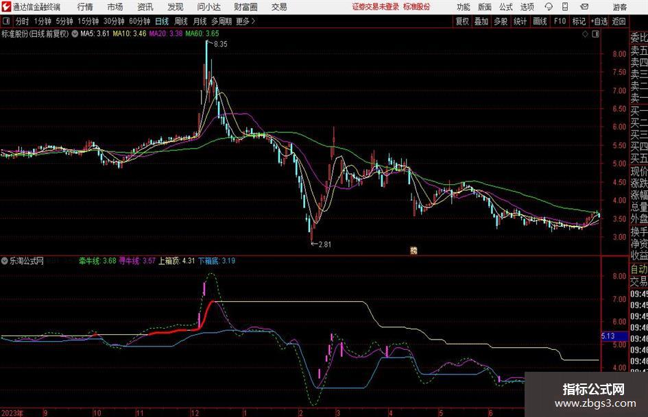Click the 8.35 high price annotation
648x417 pixels.
coord(220,45)
